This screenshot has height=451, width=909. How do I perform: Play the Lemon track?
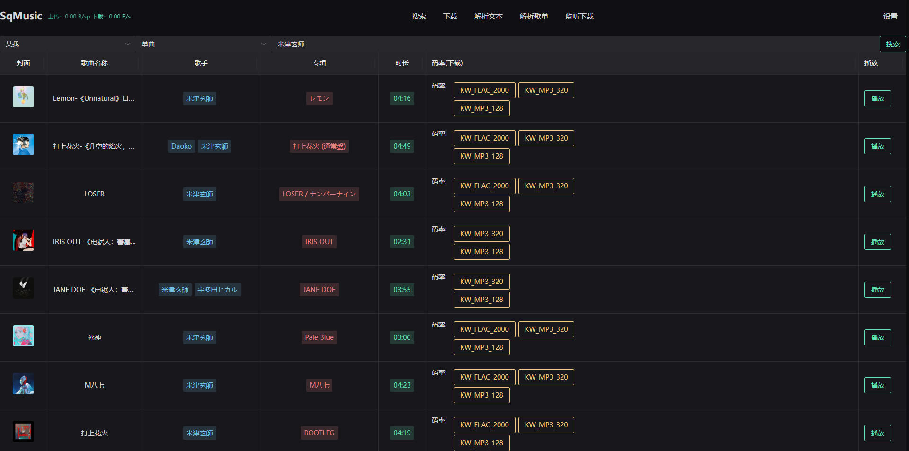tap(877, 98)
